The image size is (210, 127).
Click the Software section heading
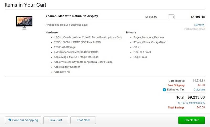[131, 32]
